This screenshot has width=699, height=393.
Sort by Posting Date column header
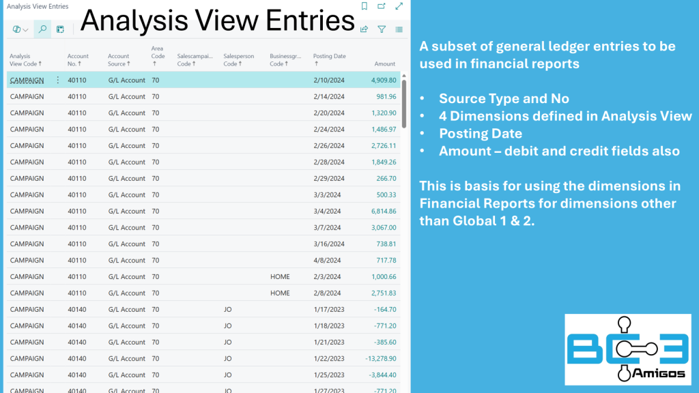(x=329, y=59)
